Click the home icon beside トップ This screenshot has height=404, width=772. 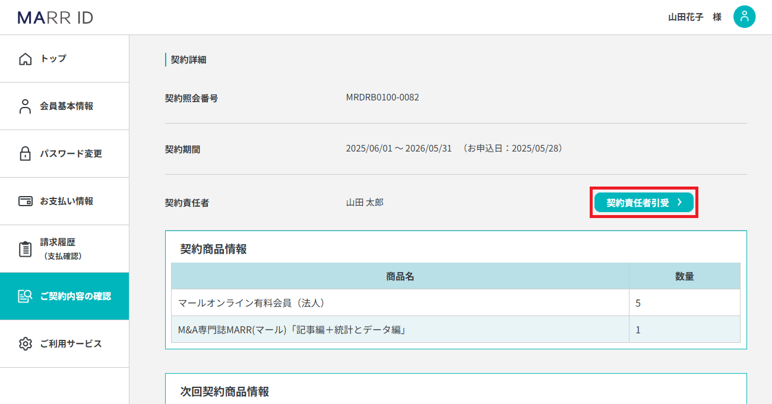click(25, 59)
